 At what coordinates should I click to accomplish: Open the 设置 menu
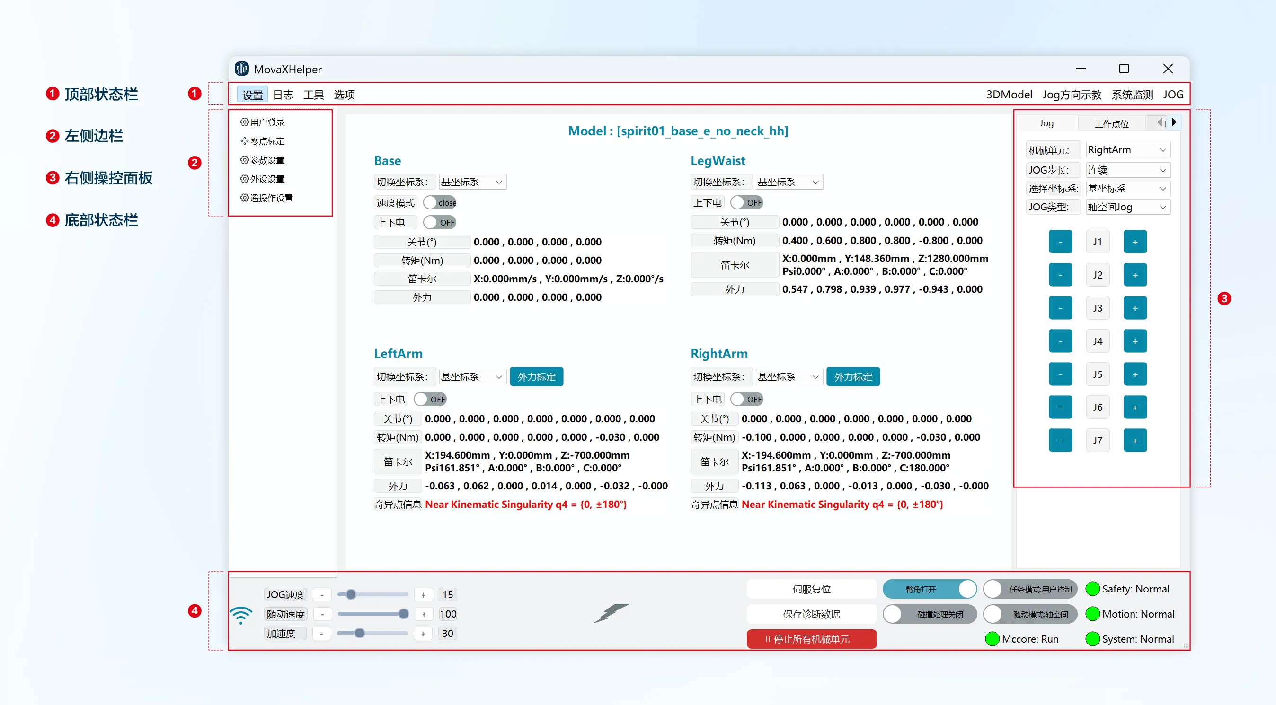(x=253, y=95)
